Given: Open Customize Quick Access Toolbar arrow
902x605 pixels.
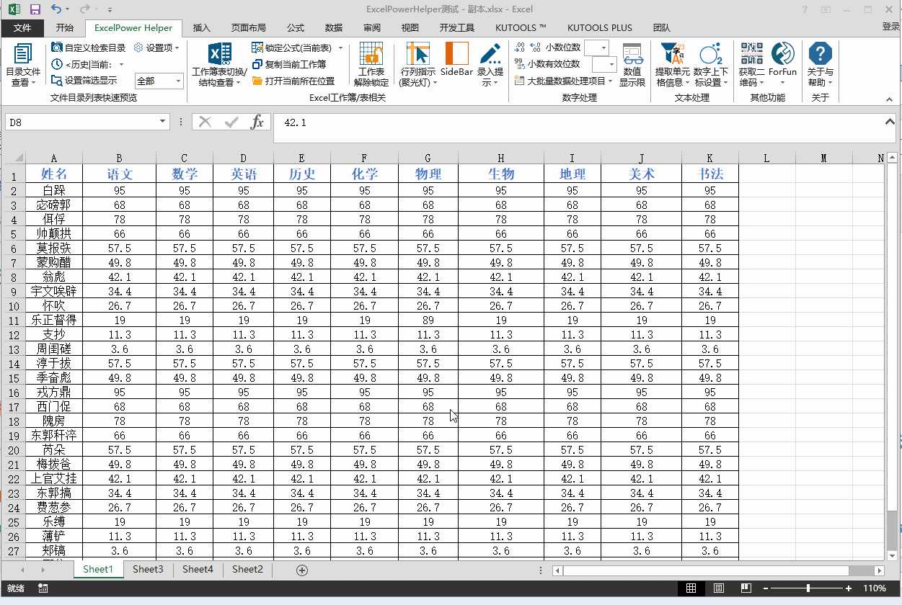Looking at the screenshot, I should tap(110, 10).
